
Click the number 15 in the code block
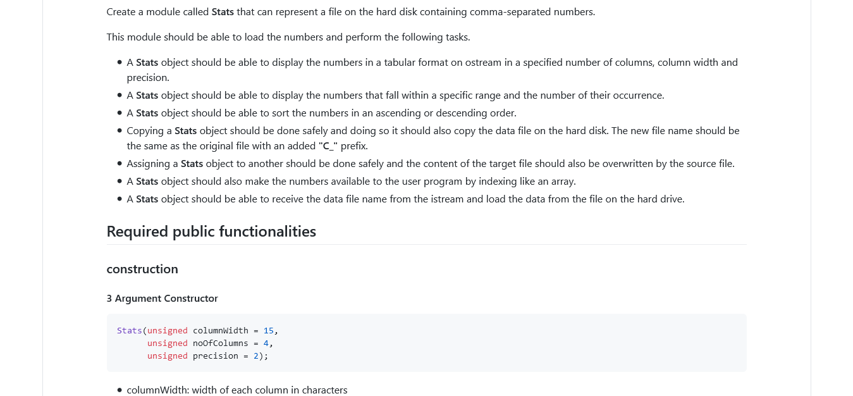(x=269, y=331)
